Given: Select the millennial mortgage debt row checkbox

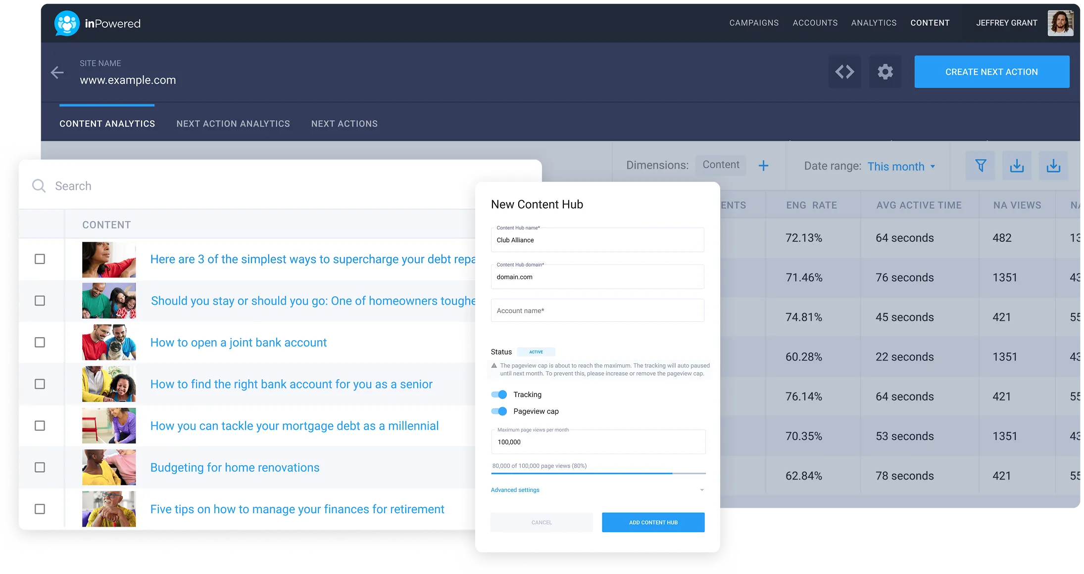Looking at the screenshot, I should tap(40, 426).
